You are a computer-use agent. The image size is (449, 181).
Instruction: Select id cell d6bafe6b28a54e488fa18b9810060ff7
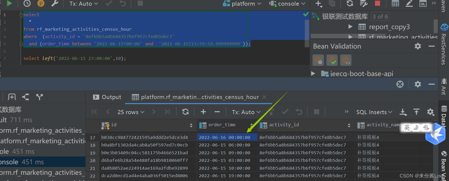[148, 160]
